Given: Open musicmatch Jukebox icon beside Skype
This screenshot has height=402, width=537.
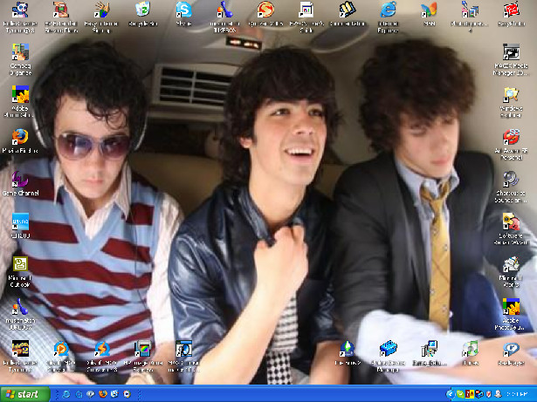Looking at the screenshot, I should click(224, 10).
